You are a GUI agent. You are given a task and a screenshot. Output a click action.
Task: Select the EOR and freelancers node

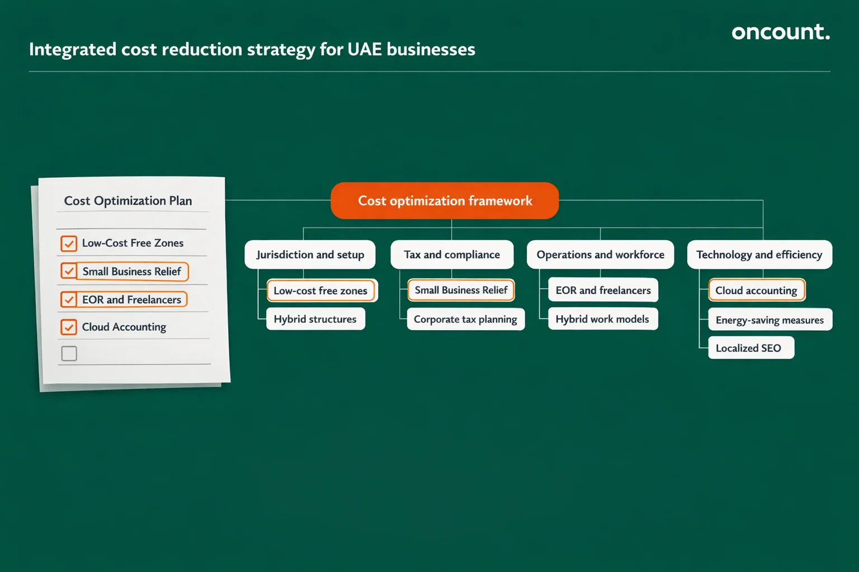(603, 290)
